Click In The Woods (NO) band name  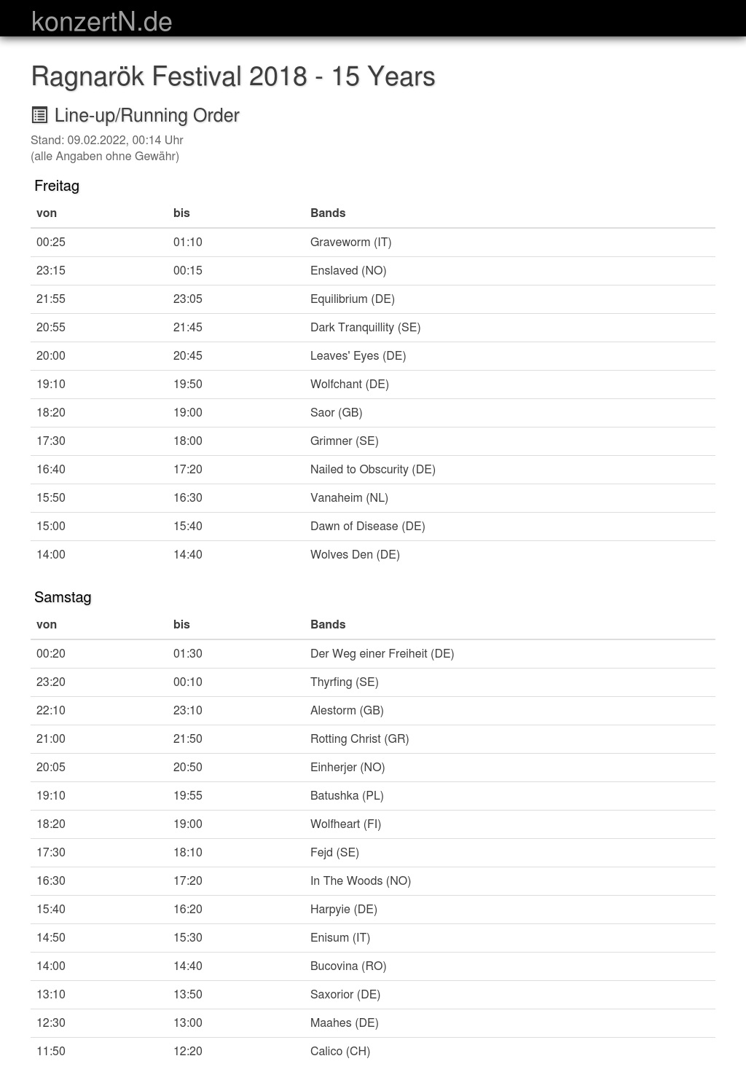pyautogui.click(x=361, y=880)
